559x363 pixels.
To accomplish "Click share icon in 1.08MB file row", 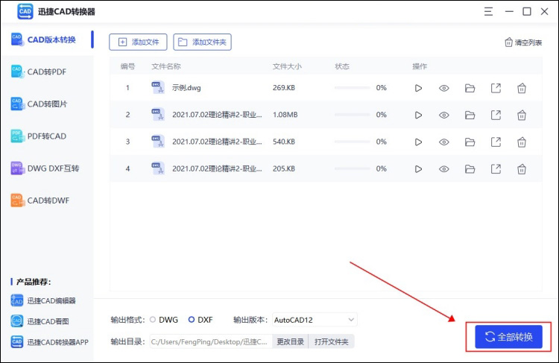I will [x=496, y=116].
